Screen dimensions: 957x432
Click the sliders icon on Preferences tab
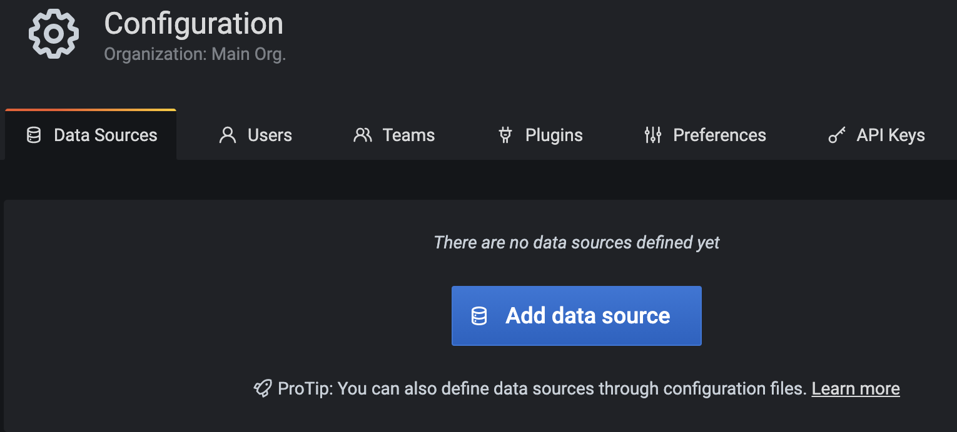652,135
